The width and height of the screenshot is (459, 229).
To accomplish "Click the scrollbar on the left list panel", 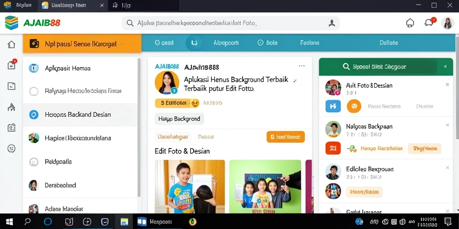I will point(139,127).
